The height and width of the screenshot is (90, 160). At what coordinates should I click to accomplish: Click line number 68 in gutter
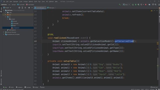pos(35,41)
